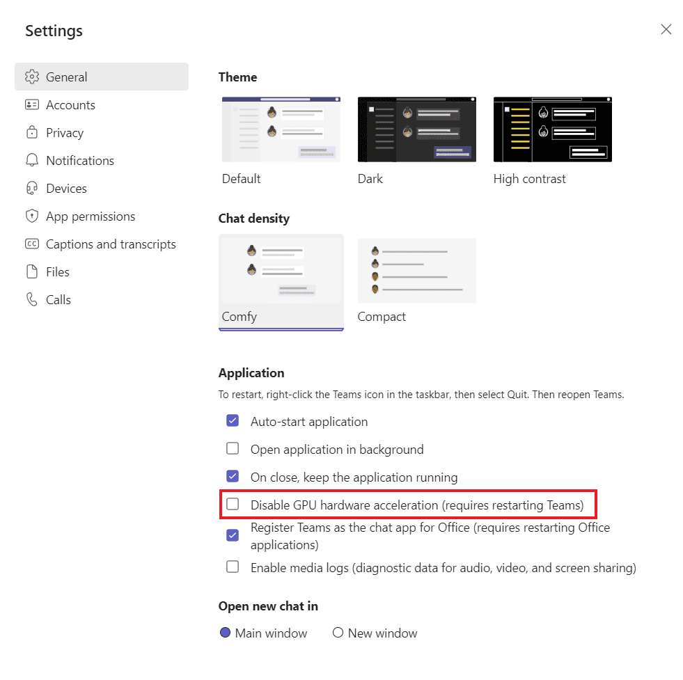683x680 pixels.
Task: Open Calls settings via the phone icon
Action: point(32,299)
